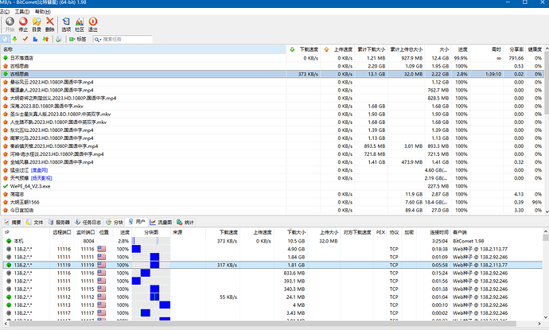Switch to the 分块 (pieces) tab

point(115,222)
